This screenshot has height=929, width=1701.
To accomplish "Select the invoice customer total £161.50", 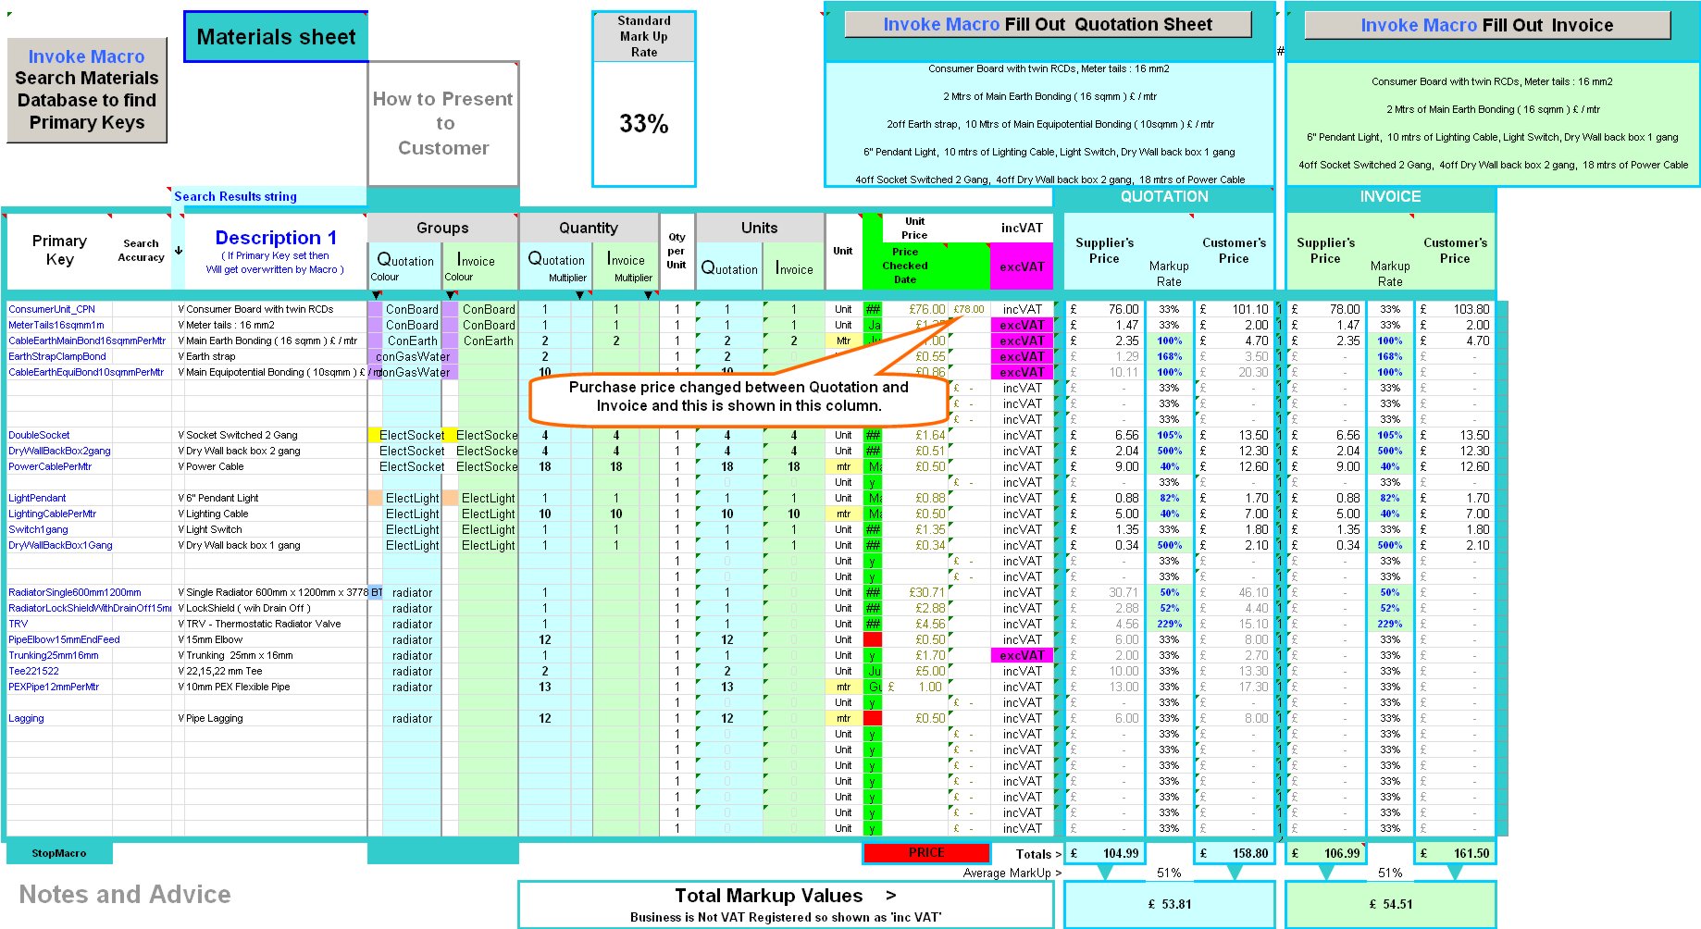I will point(1455,853).
